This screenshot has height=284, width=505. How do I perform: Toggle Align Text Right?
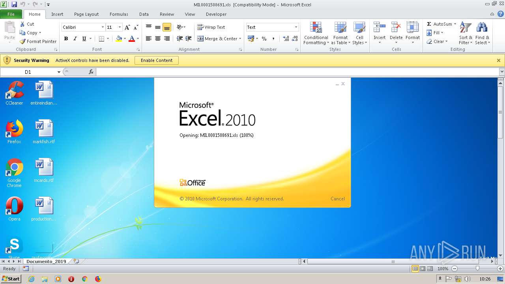pos(167,39)
